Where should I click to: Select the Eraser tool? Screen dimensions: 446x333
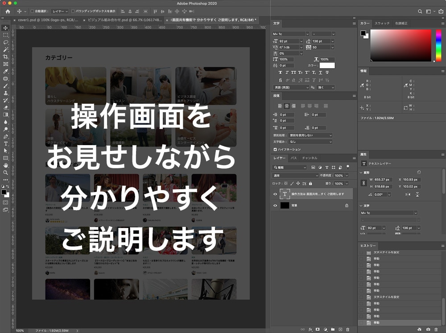tap(5, 108)
